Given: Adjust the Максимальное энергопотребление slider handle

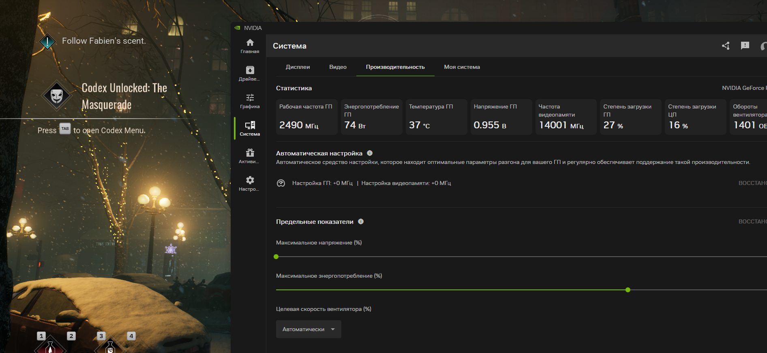Looking at the screenshot, I should click(x=628, y=290).
